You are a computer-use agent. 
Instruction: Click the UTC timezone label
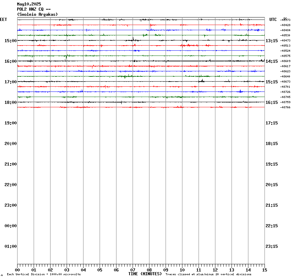pyautogui.click(x=273, y=20)
